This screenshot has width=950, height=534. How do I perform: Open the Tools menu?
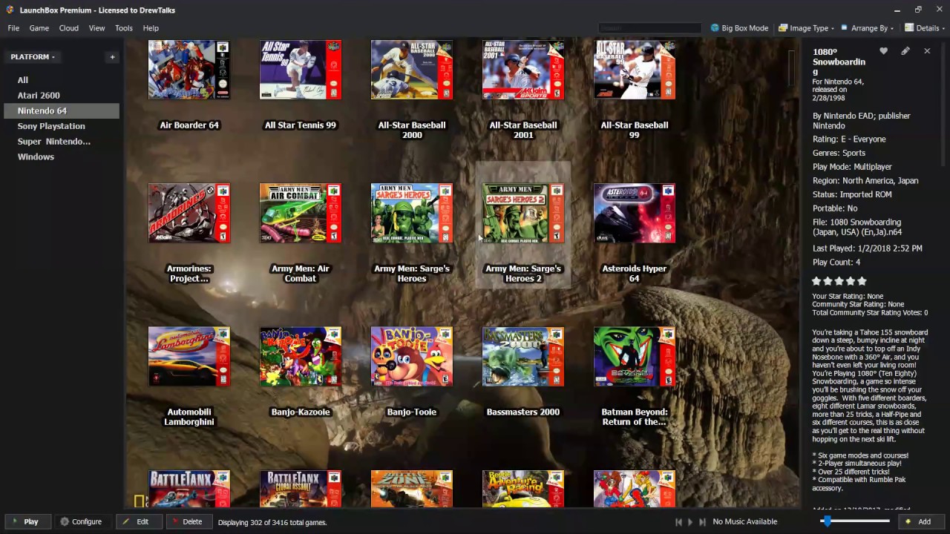click(124, 28)
